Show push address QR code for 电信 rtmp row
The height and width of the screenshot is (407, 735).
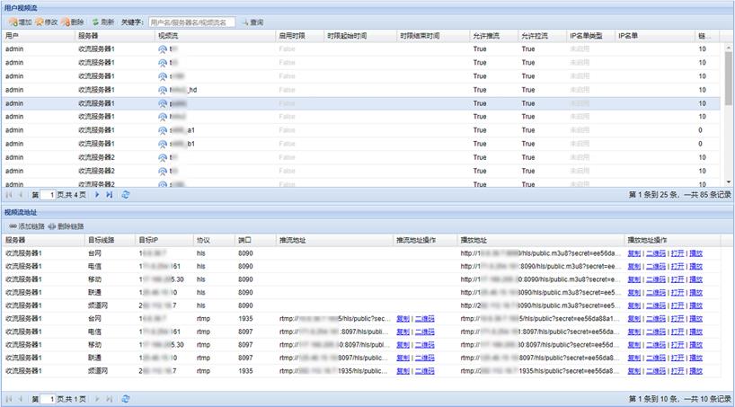coord(424,332)
